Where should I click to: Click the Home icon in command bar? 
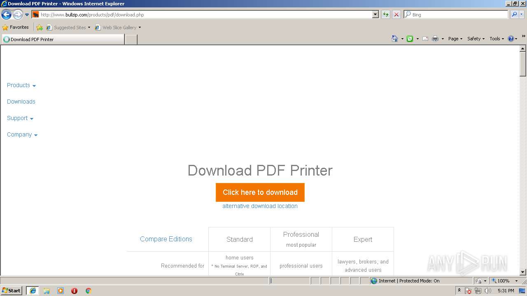[394, 39]
